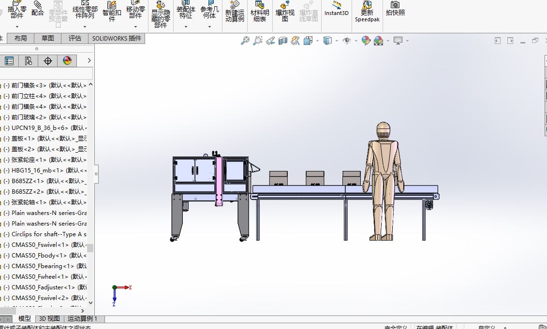This screenshot has width=547, height=329.
Task: Switch to the 评估 (Evaluate) tab
Action: click(x=74, y=38)
